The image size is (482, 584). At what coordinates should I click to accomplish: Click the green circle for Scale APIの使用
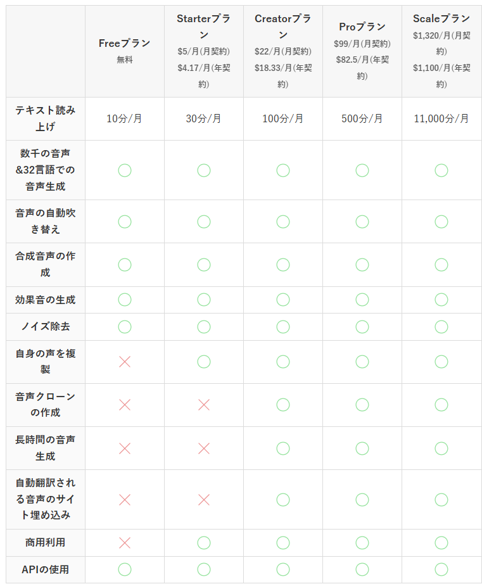click(x=441, y=569)
